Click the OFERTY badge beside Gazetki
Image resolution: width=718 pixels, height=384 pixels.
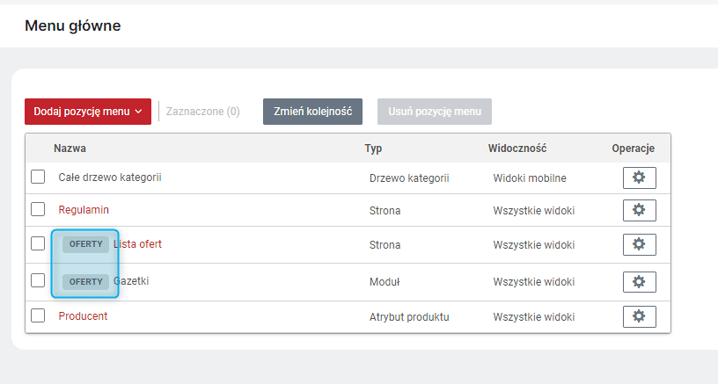point(85,281)
